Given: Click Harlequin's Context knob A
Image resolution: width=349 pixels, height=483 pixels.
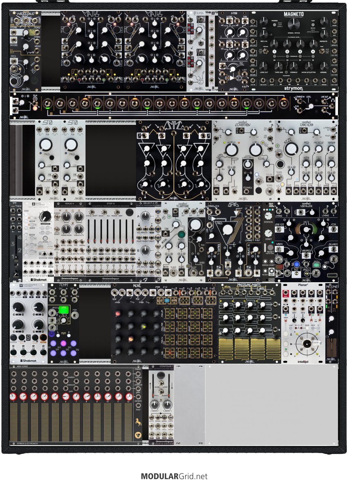Looking at the screenshot, I should (x=18, y=306).
